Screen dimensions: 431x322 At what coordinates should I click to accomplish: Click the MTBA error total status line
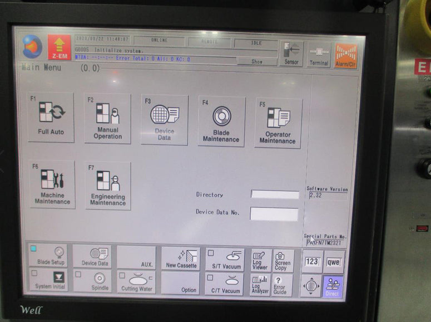[156, 58]
